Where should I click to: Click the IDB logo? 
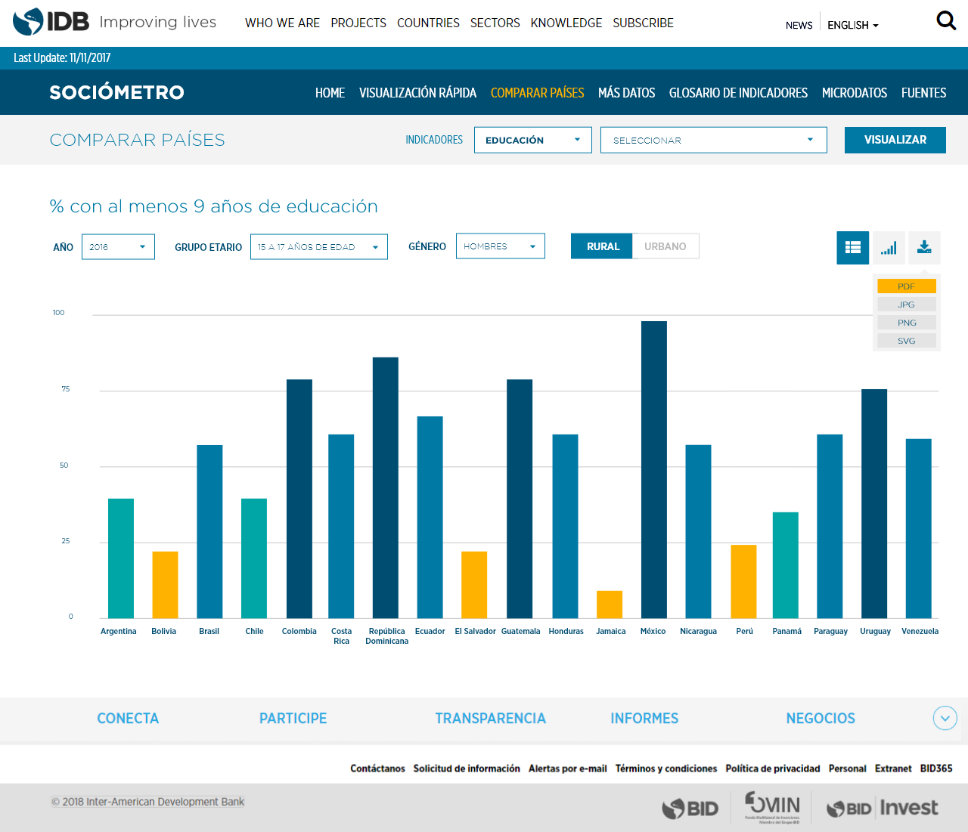point(51,22)
